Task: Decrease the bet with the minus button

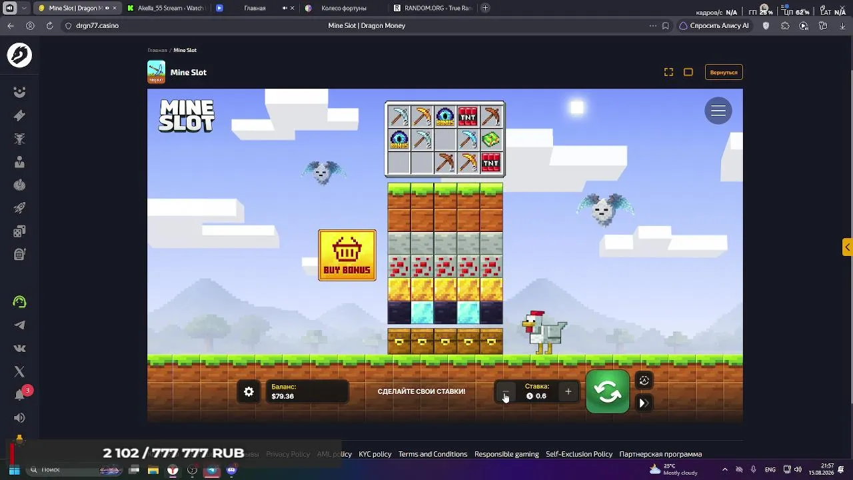Action: point(506,392)
